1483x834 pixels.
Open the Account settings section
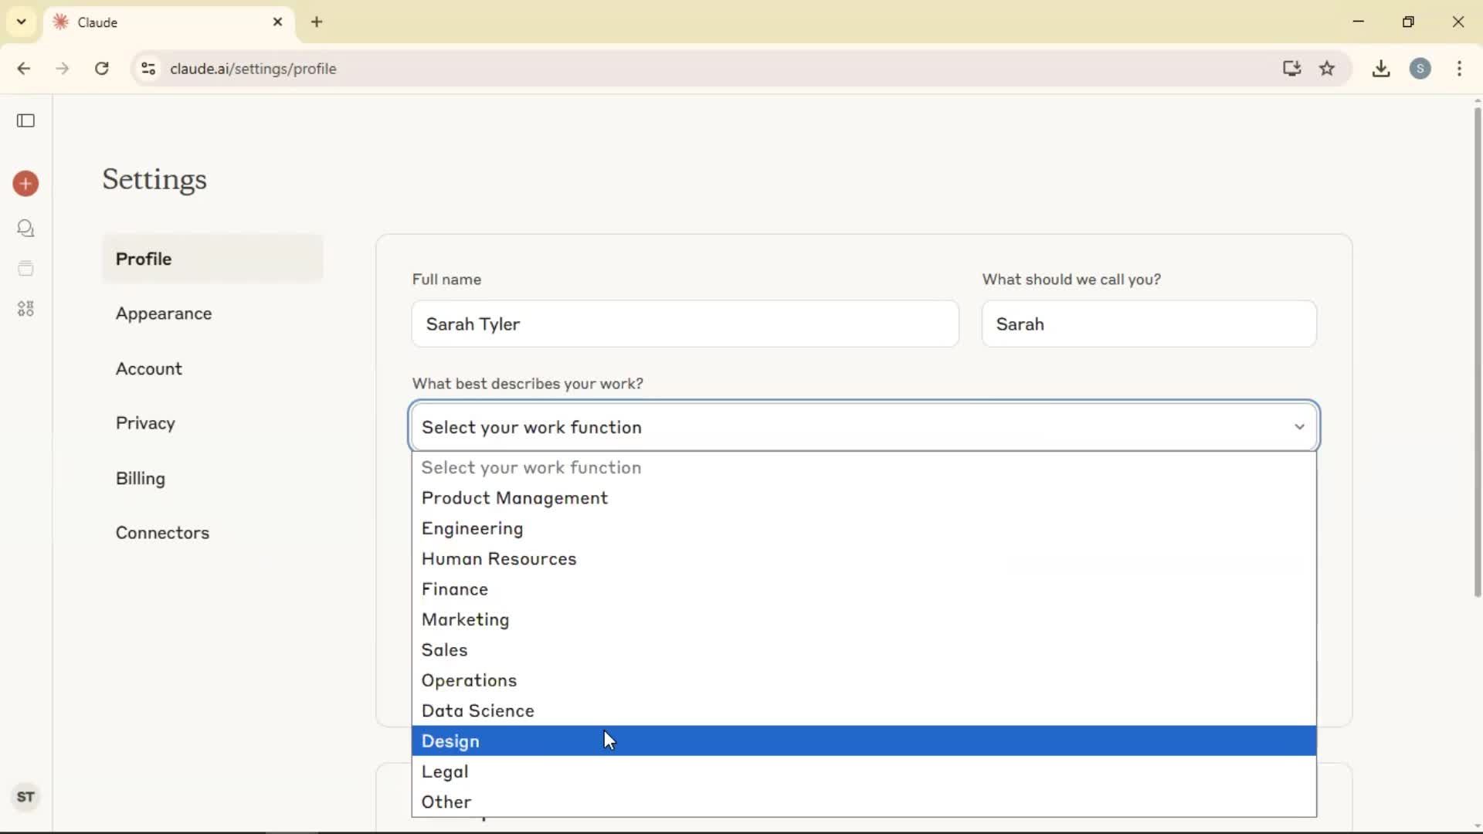(212, 368)
